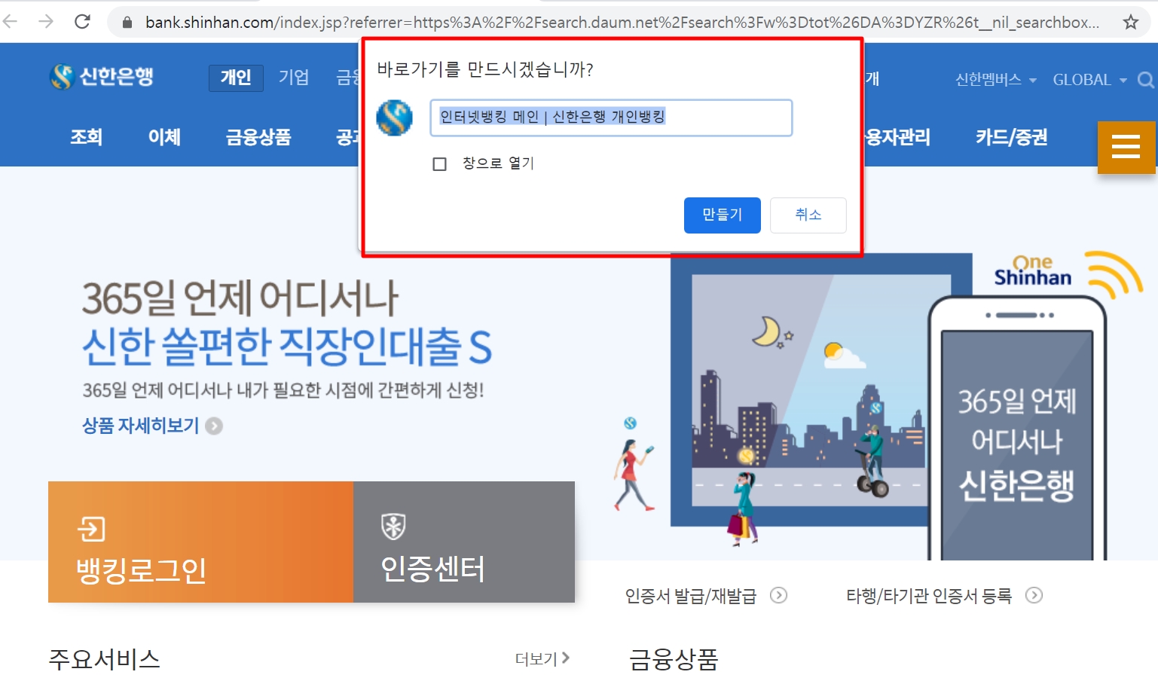Click the 신한 쏠편한 직장인대출 S headline
The width and height of the screenshot is (1158, 687).
[x=287, y=346]
